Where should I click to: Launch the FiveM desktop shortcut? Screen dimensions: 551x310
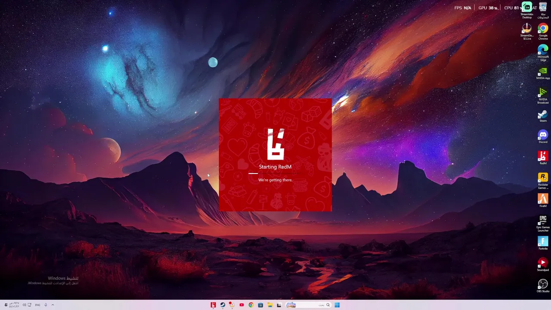click(543, 200)
